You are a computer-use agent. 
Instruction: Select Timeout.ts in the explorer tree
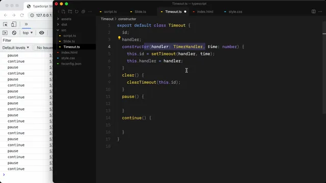click(71, 47)
